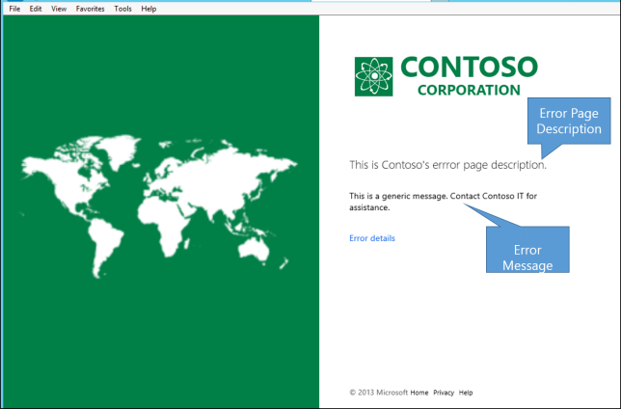Image resolution: width=621 pixels, height=409 pixels.
Task: Open the Help menu in menu bar
Action: pos(148,9)
